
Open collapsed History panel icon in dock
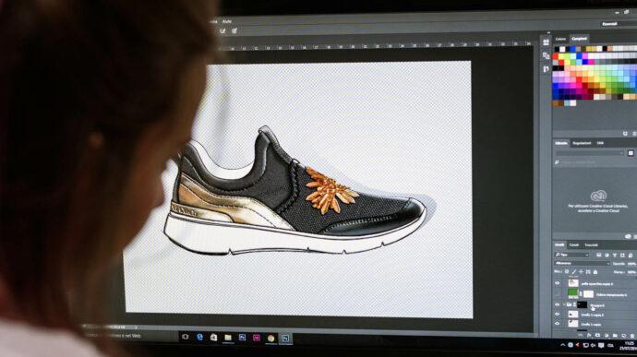click(546, 42)
